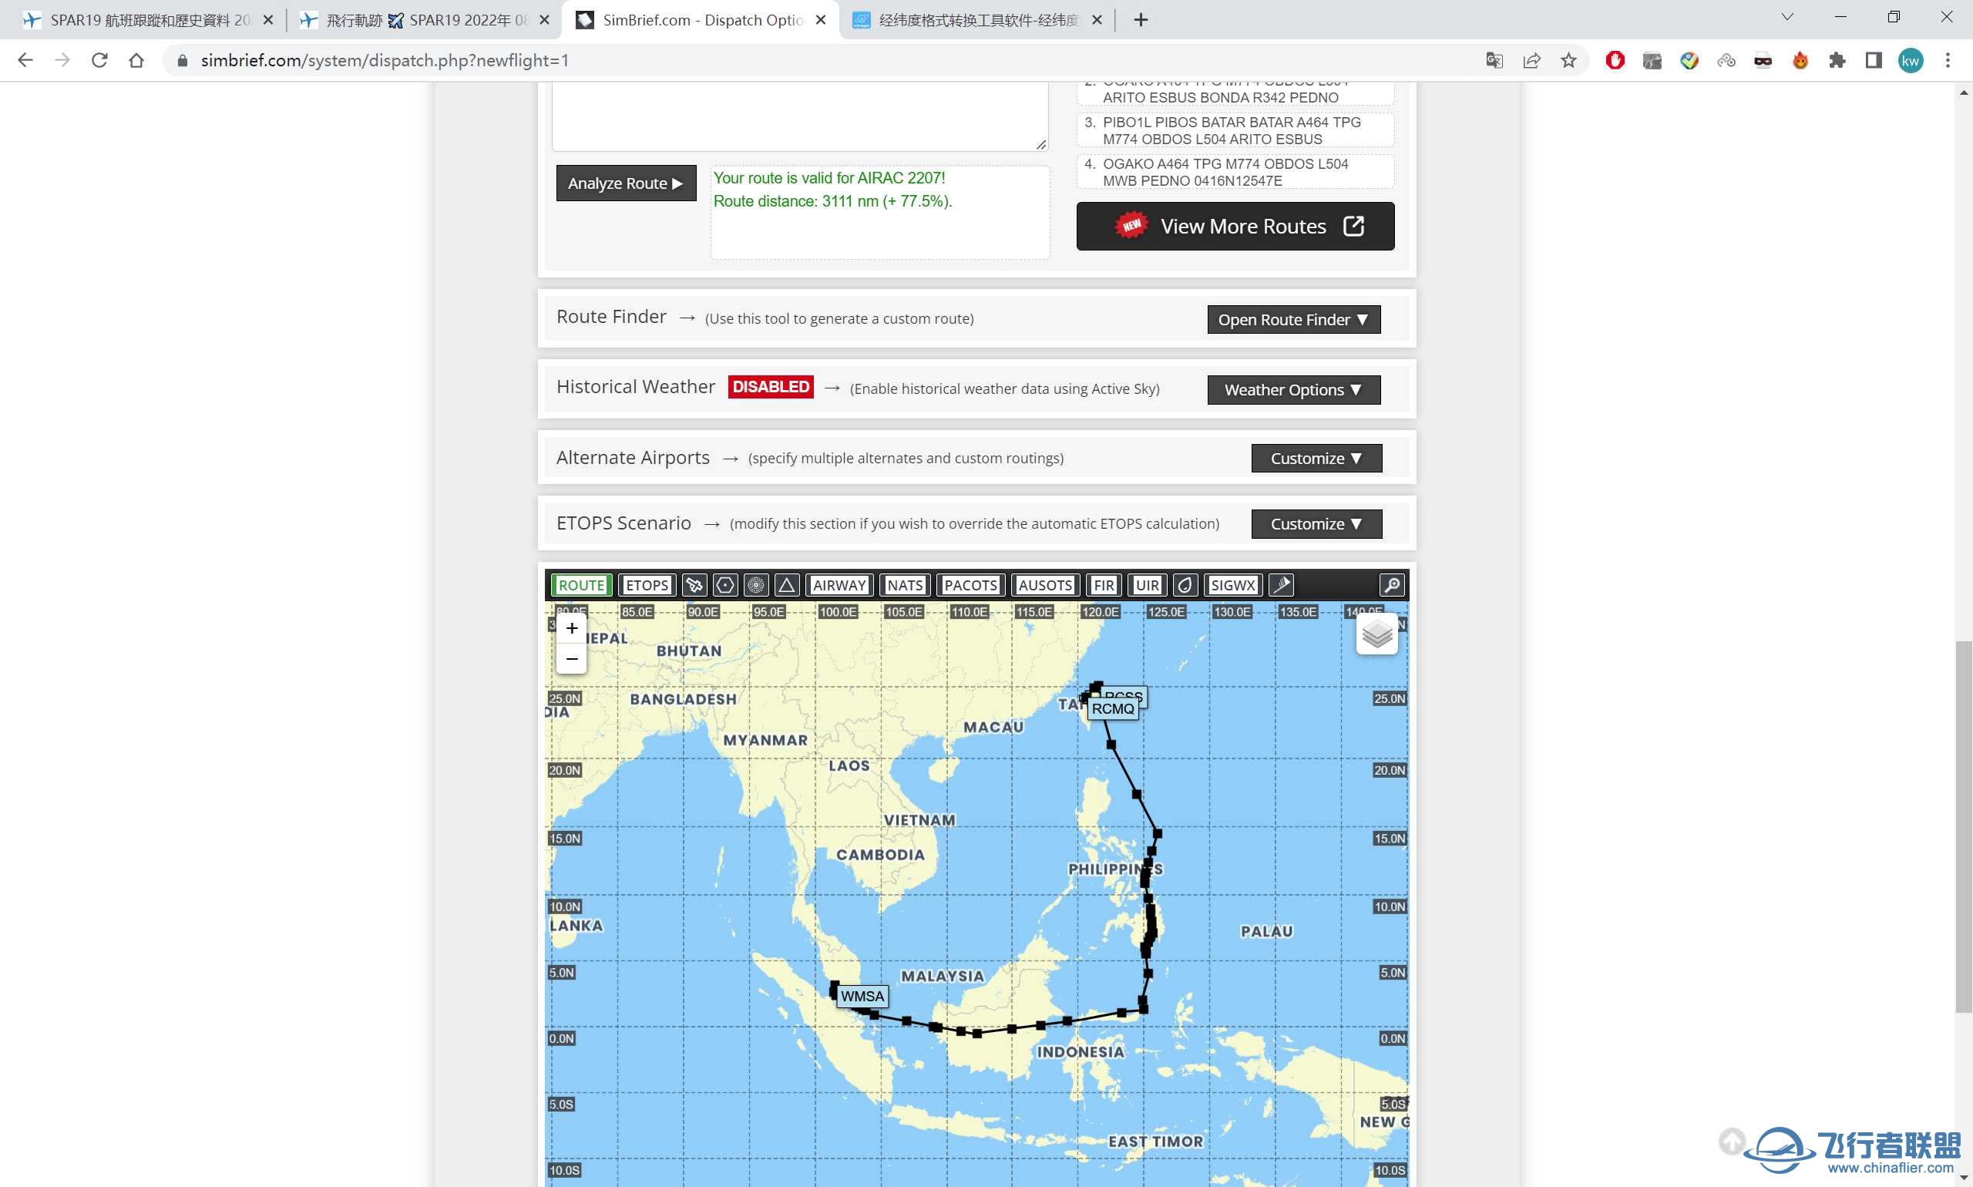Toggle the SIGWX weather overlay
This screenshot has width=1973, height=1187.
click(x=1232, y=585)
